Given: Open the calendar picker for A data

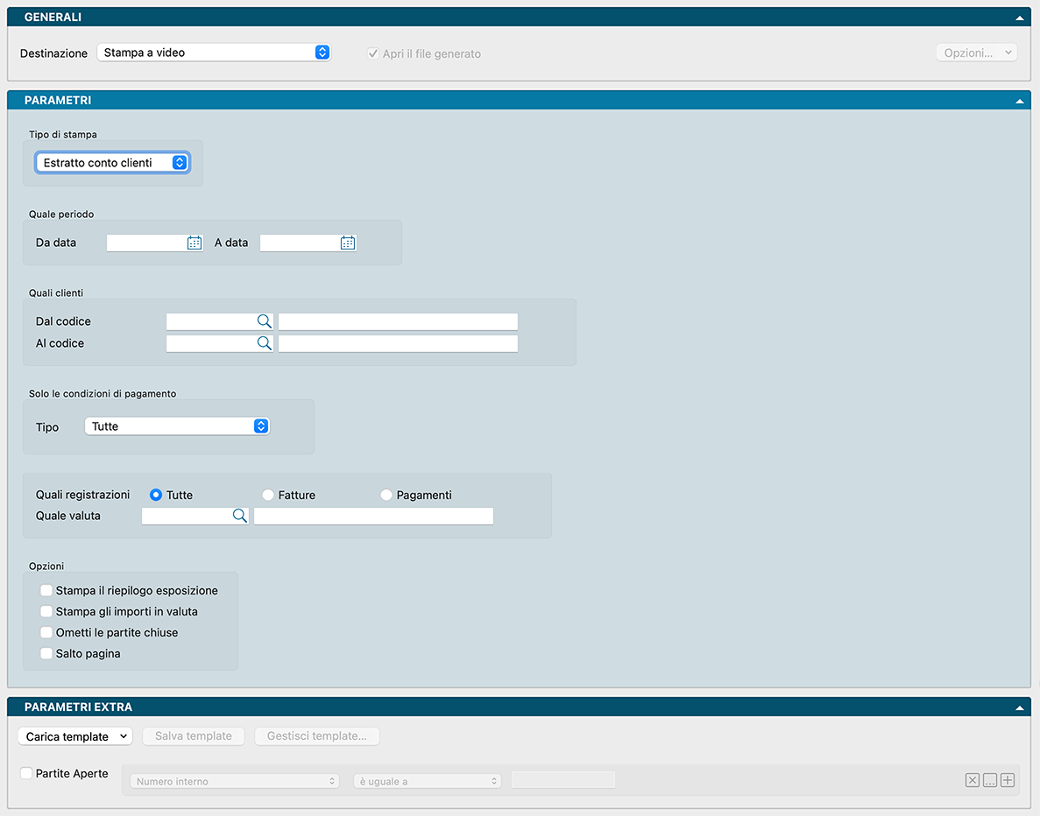Looking at the screenshot, I should pyautogui.click(x=348, y=243).
